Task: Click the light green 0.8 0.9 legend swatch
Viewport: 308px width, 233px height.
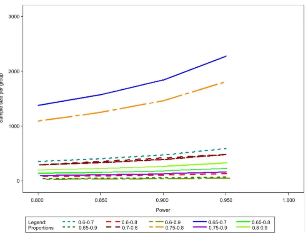Action: pos(243,227)
